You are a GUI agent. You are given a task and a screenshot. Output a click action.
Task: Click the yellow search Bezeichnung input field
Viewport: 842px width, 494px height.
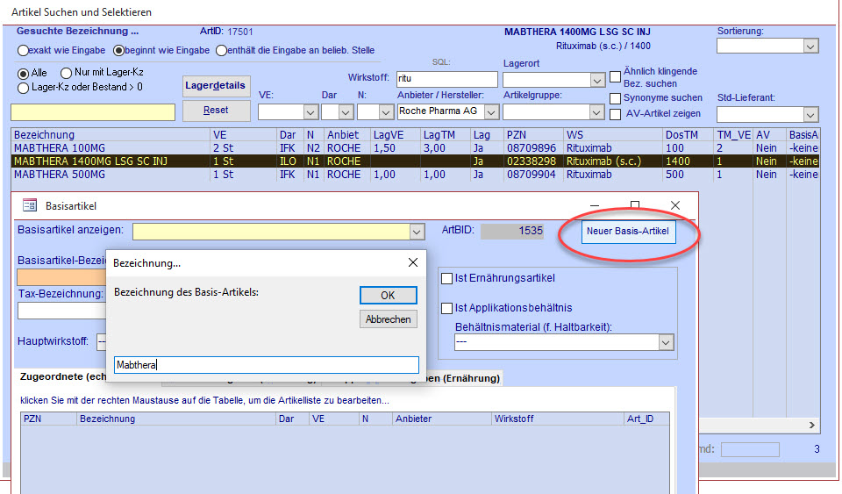click(x=93, y=112)
